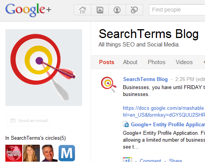Open Google+ Entity Profile Application link
The image size is (205, 162).
[168, 124]
